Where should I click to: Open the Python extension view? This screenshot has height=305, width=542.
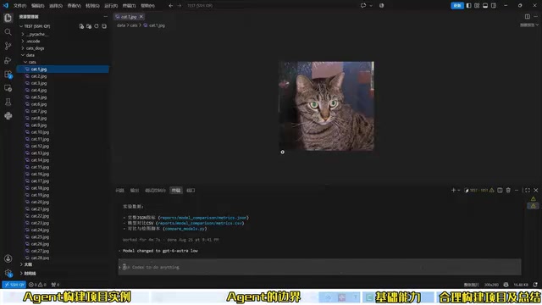tap(8, 116)
